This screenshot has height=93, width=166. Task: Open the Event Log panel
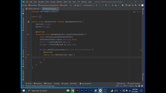[121, 83]
